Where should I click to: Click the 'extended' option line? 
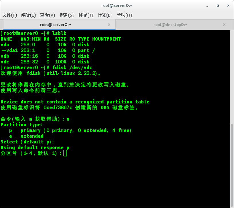tap(26, 136)
